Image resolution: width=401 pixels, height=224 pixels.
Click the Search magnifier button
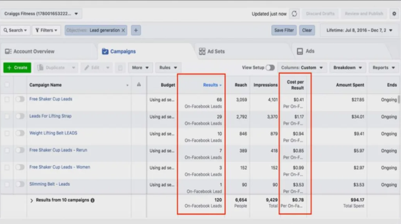[15, 31]
